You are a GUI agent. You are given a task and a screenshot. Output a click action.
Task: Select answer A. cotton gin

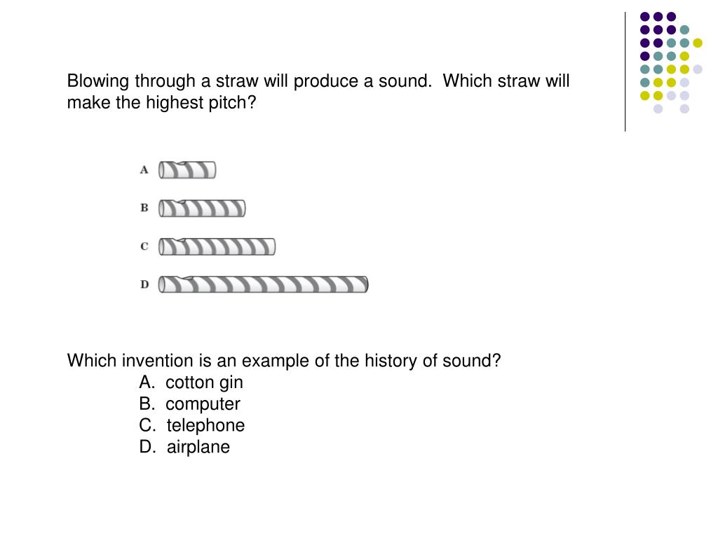[191, 382]
